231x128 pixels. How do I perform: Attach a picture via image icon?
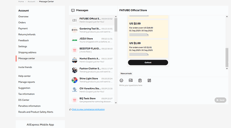[131, 80]
